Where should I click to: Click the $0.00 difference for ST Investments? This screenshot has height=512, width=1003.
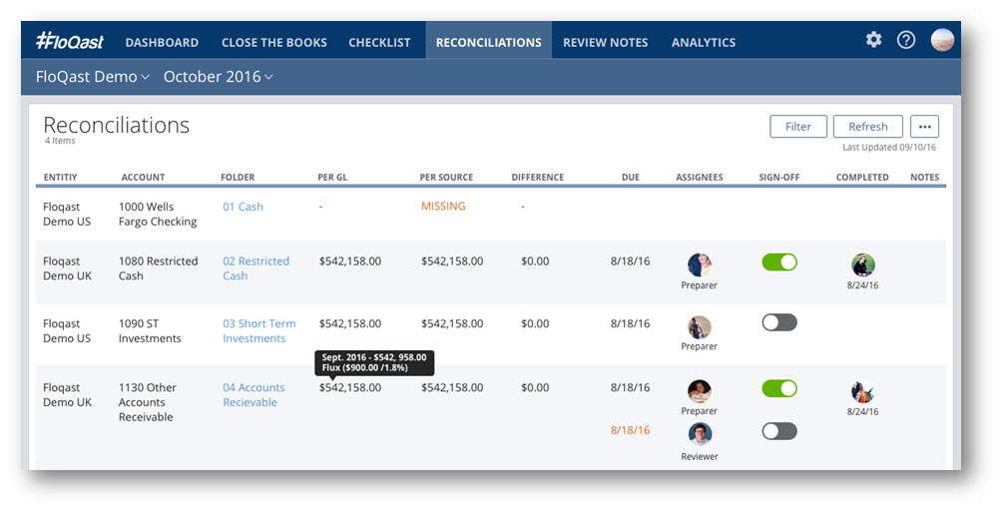point(535,323)
